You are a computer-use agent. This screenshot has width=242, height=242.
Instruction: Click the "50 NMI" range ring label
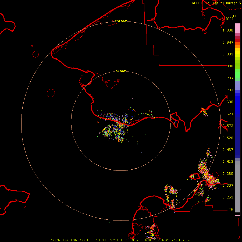tap(121, 71)
